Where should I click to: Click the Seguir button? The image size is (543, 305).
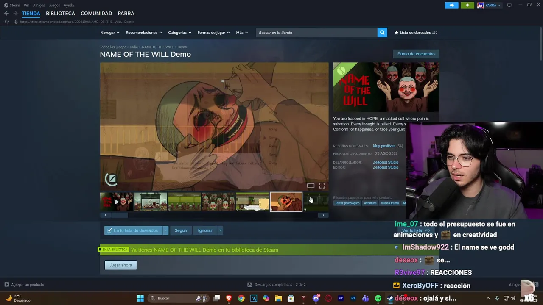coord(181,230)
